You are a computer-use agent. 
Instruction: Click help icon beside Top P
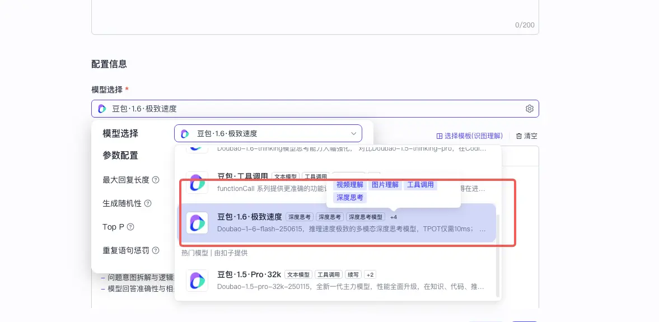(x=130, y=227)
